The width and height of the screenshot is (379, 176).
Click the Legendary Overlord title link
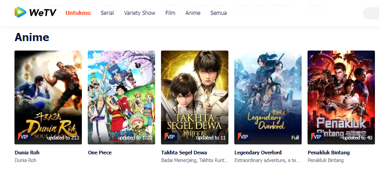tap(258, 153)
